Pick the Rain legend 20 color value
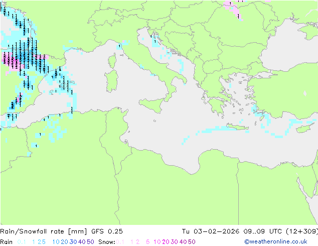The width and height of the screenshot is (318, 246). [x=65, y=242]
